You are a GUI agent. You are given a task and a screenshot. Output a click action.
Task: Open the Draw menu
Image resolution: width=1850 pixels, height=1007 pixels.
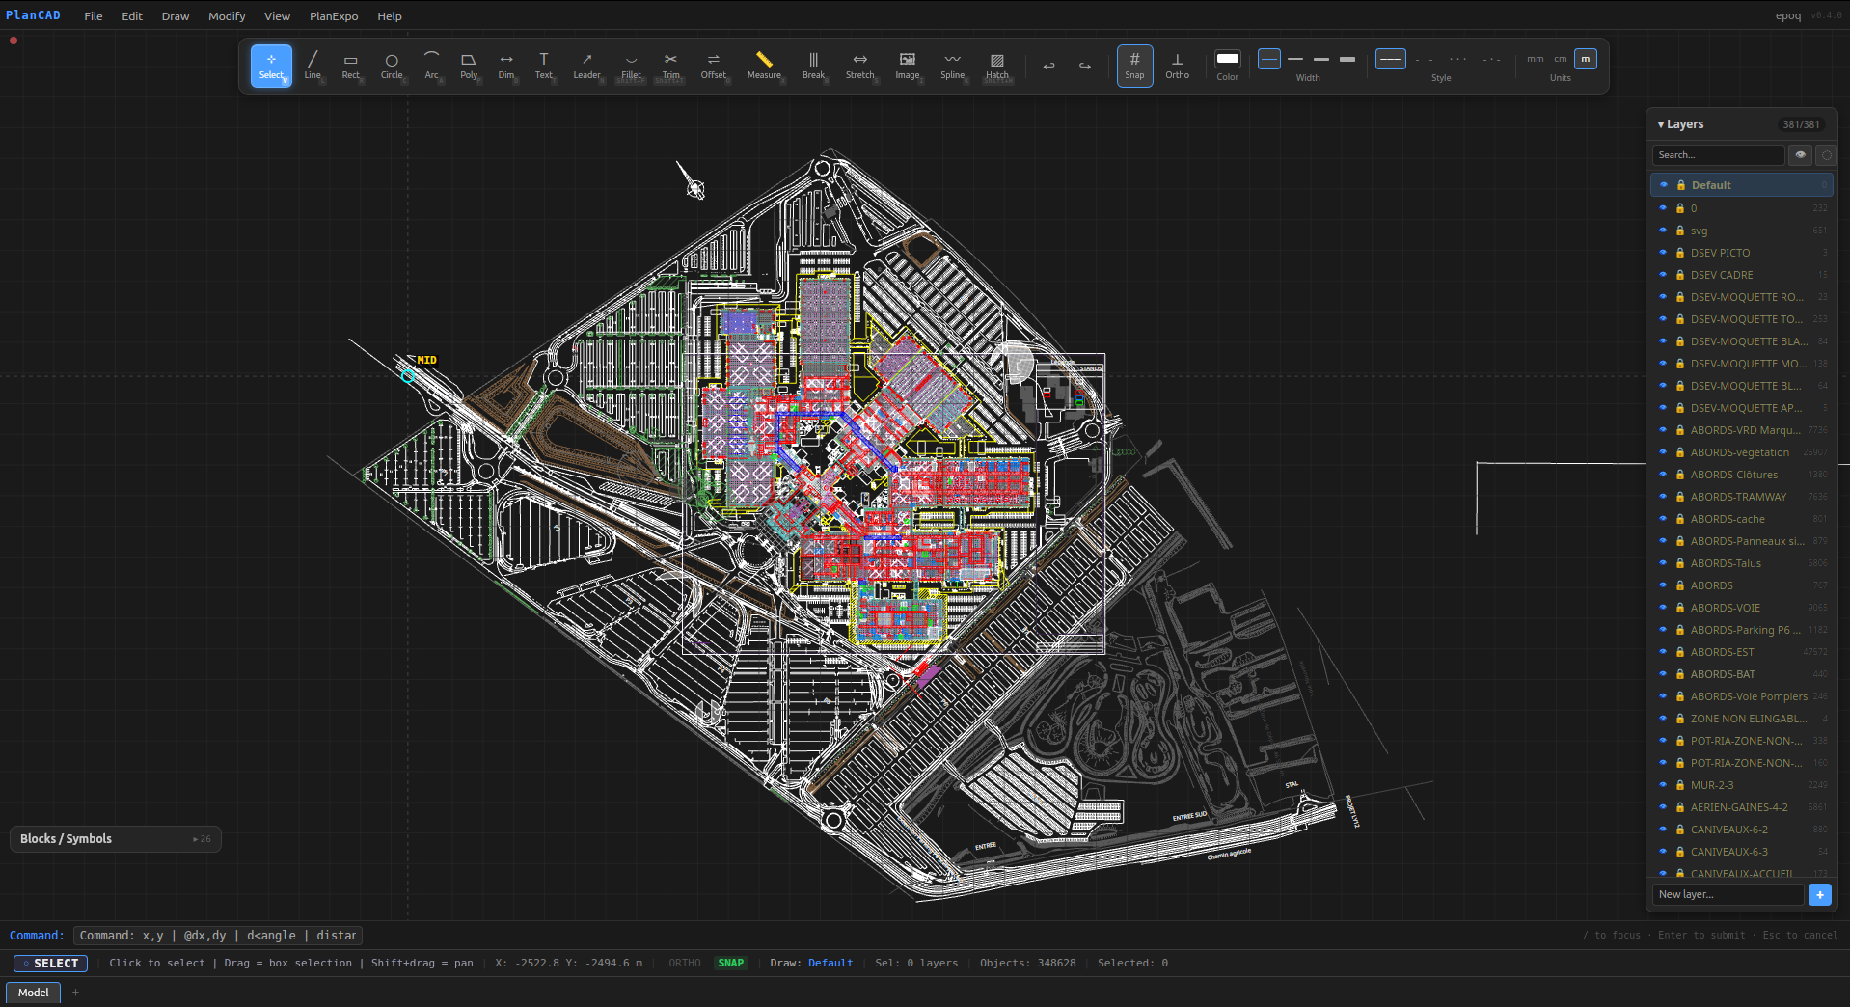click(175, 15)
